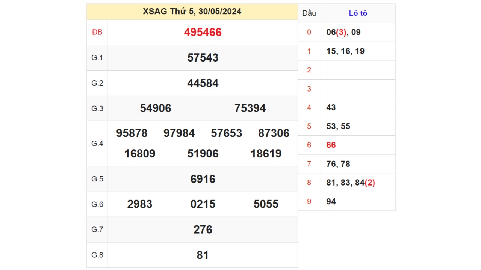481x270 pixels.
Task: Click second prize number 44584
Action: coord(203,83)
